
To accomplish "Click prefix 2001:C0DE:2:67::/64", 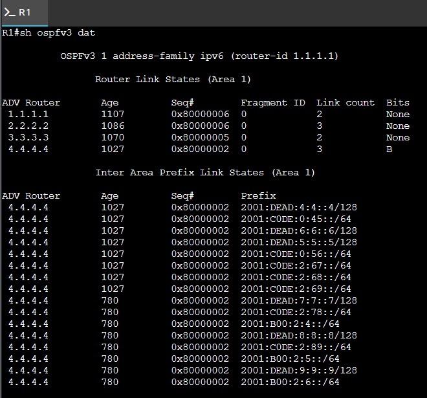I will pos(296,265).
